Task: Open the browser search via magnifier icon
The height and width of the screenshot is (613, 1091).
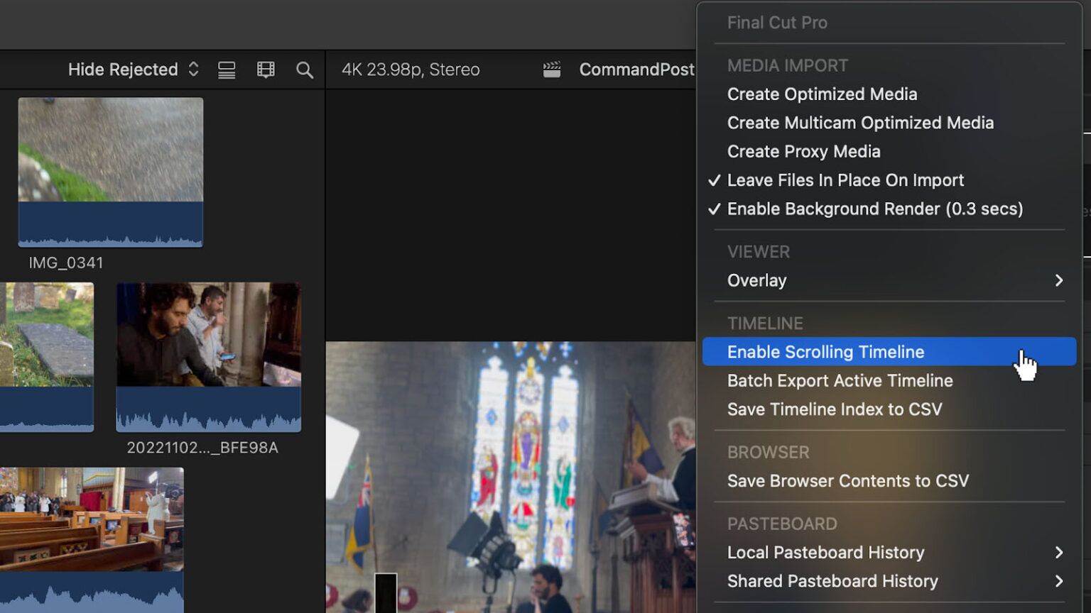Action: [x=304, y=69]
